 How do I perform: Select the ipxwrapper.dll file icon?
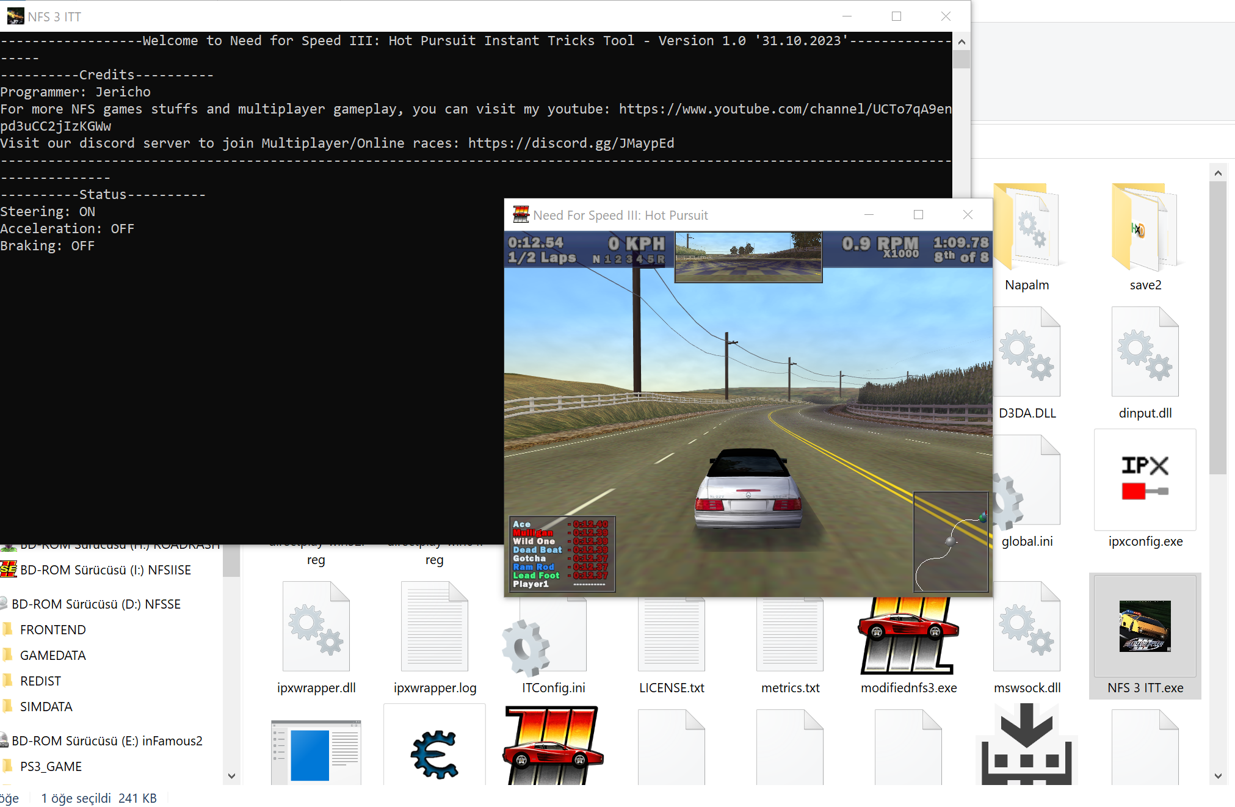tap(316, 626)
